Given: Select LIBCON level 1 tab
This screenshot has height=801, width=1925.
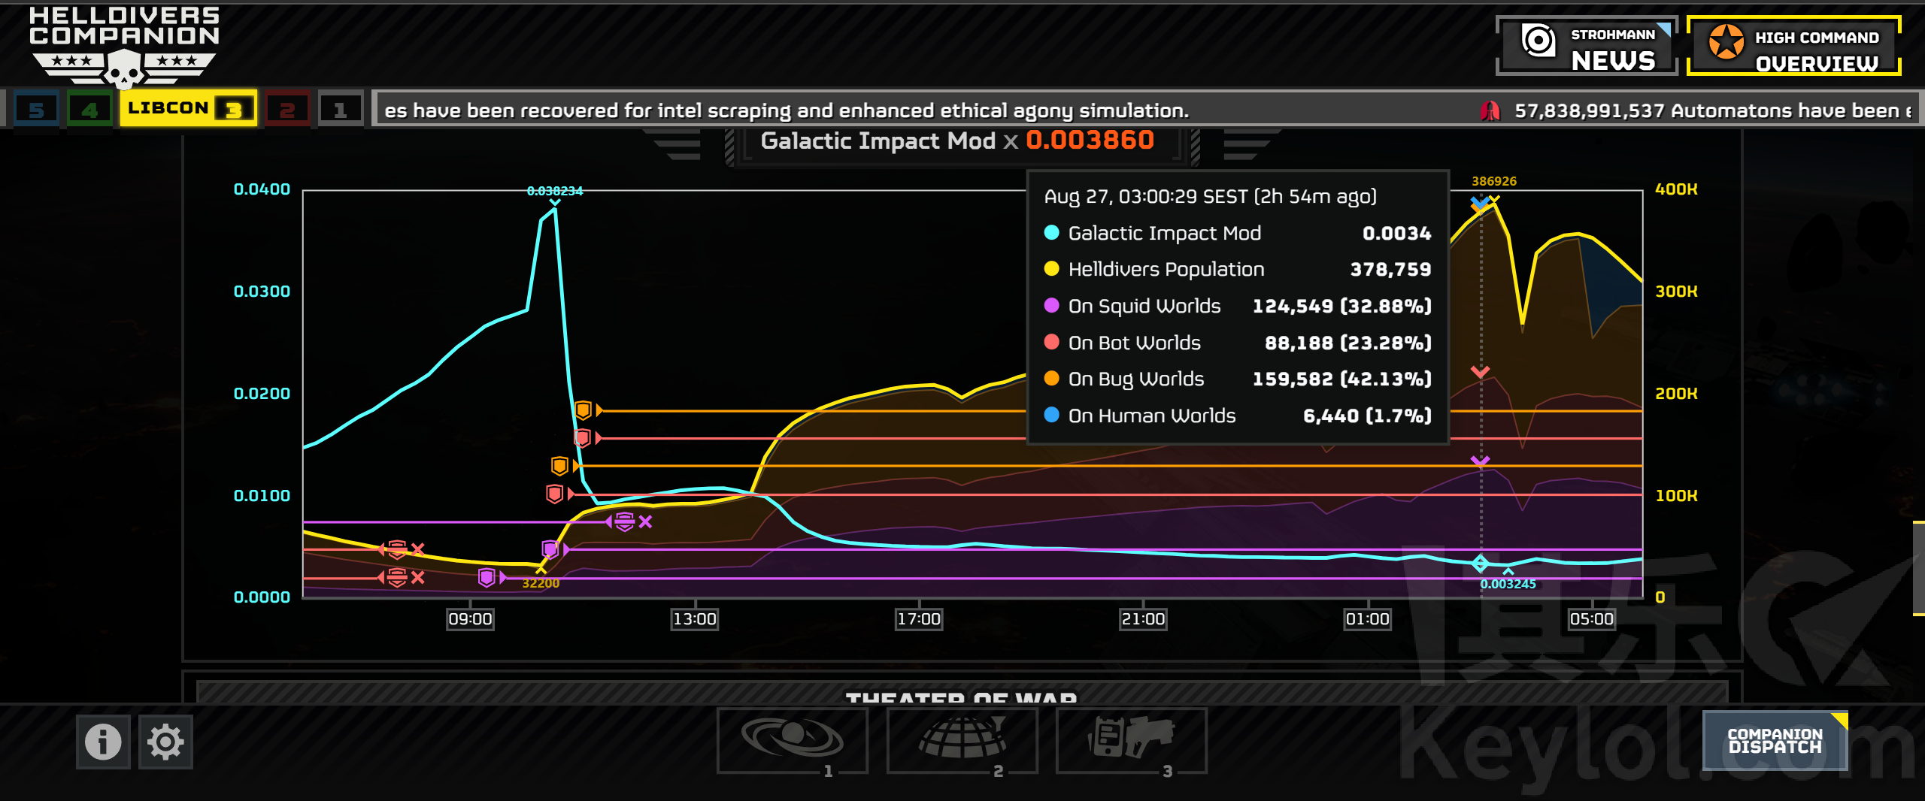Looking at the screenshot, I should point(340,110).
